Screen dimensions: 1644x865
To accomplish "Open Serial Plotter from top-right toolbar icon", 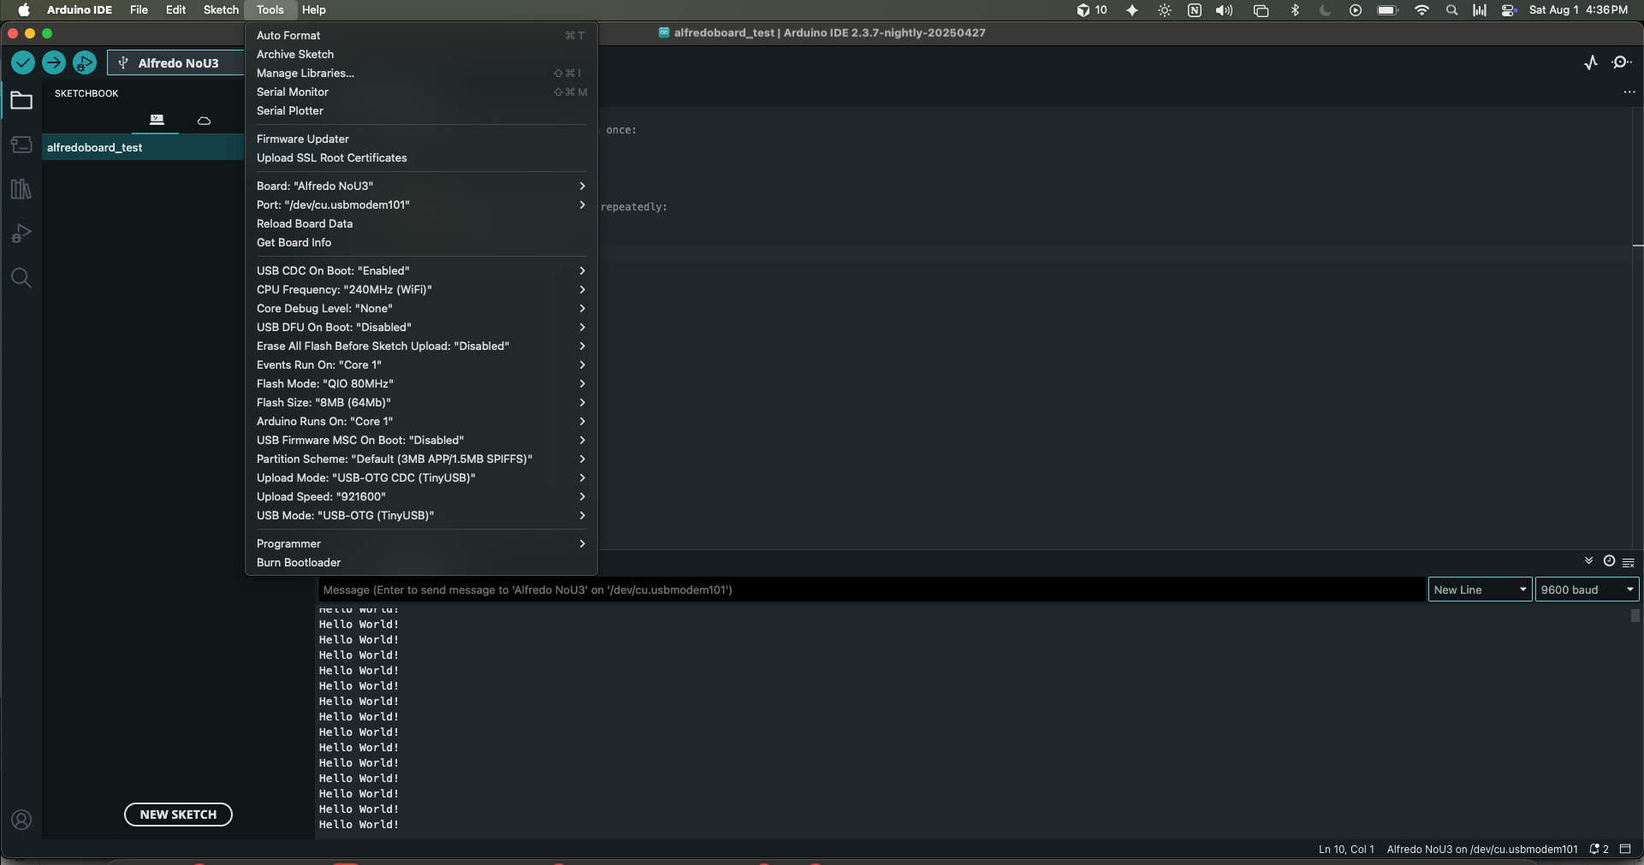I will point(1591,62).
